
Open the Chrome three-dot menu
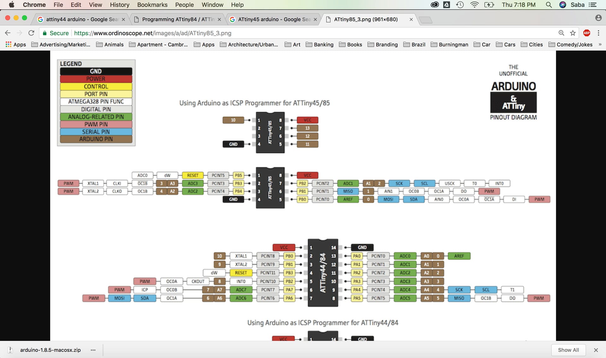598,33
